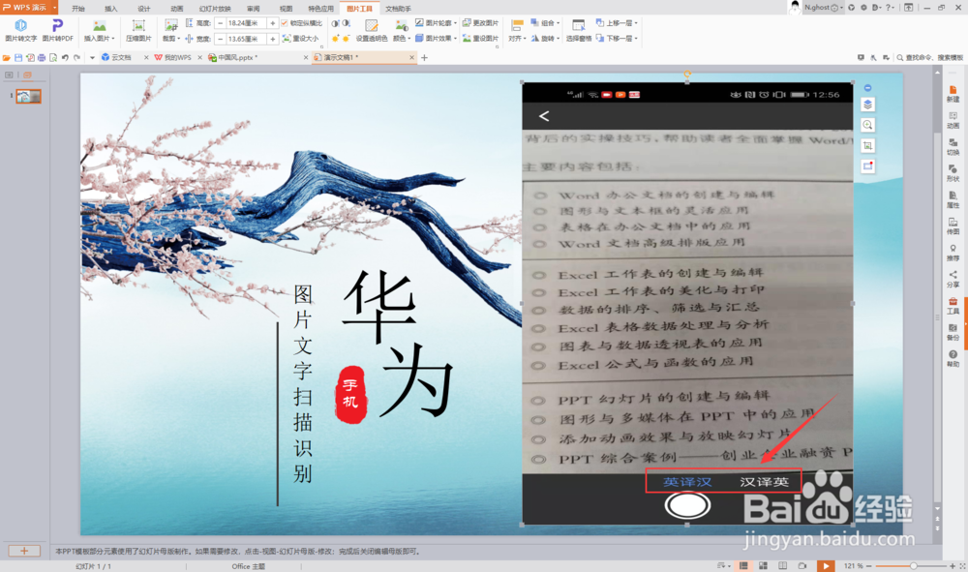Open the 幻灯片放映 ribbon tab

click(x=215, y=9)
